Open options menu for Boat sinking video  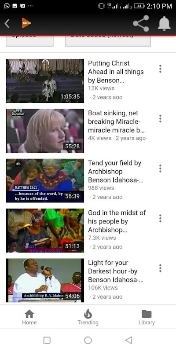pos(160,118)
